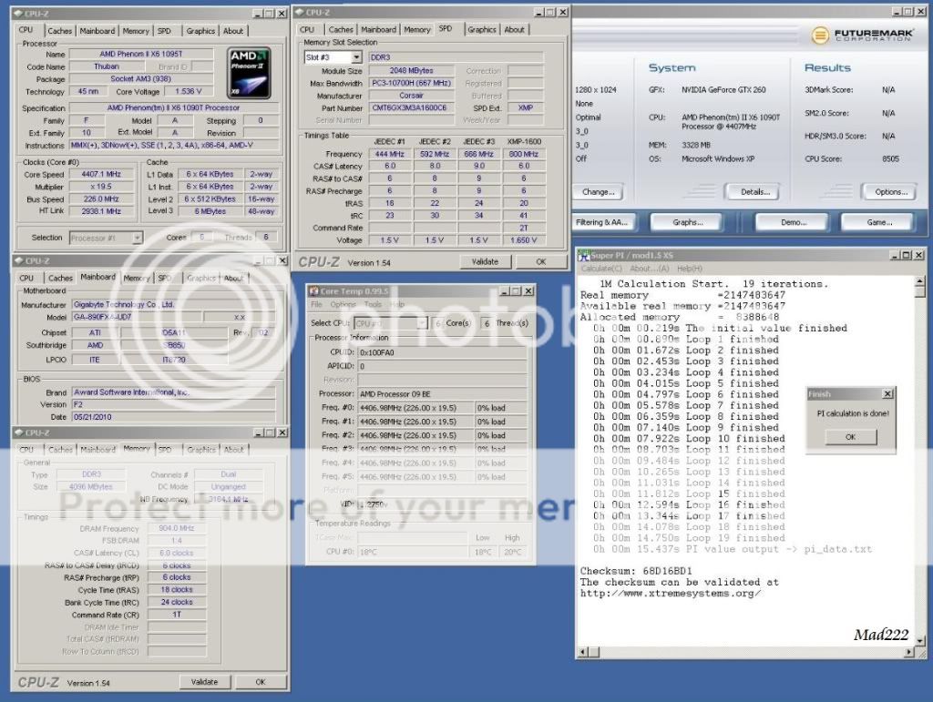The height and width of the screenshot is (702, 933).
Task: Click the Super PI title bar icon
Action: (583, 255)
